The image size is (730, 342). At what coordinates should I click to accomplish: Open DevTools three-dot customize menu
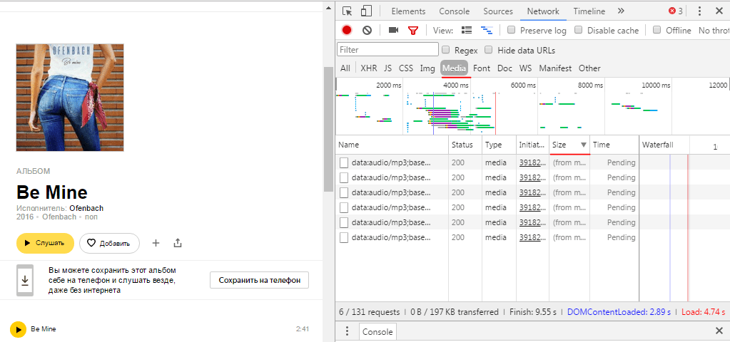click(700, 11)
